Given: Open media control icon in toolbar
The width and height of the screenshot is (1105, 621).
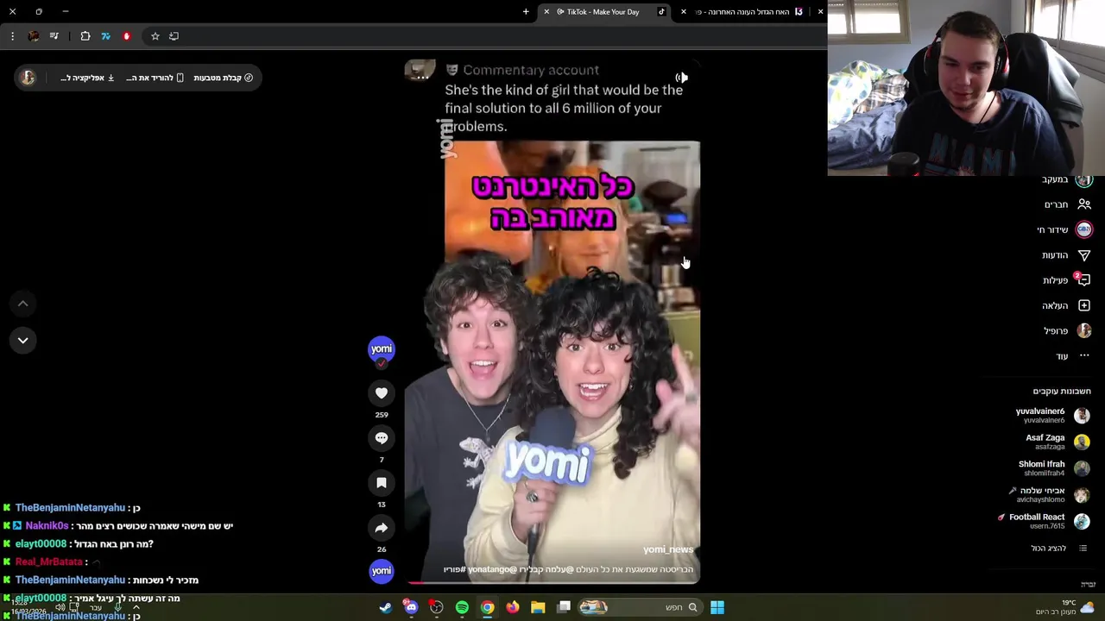Looking at the screenshot, I should tap(54, 36).
